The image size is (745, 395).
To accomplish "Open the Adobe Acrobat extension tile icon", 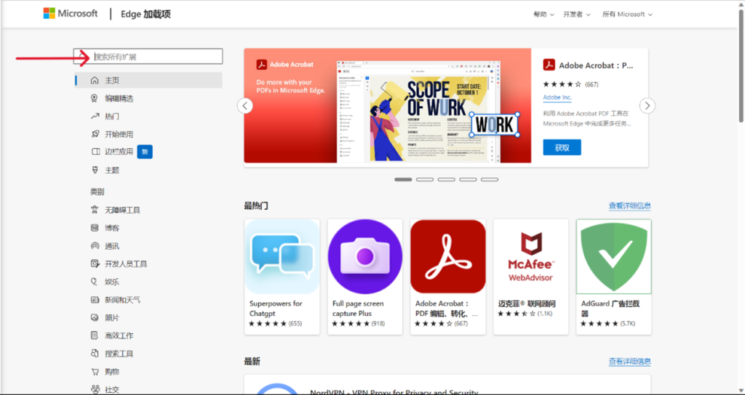I will [448, 256].
